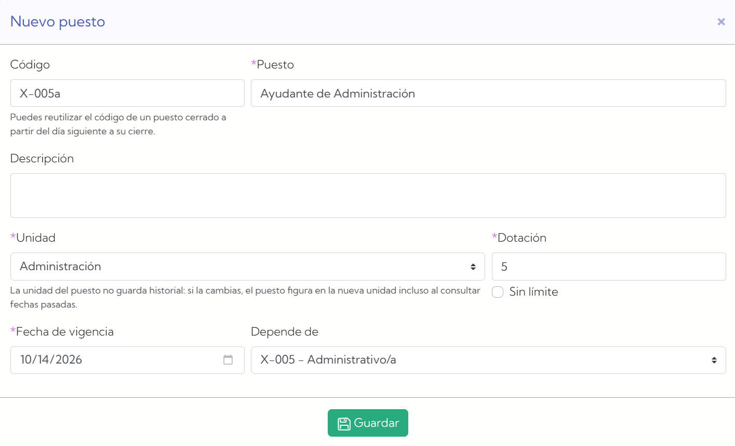Click the Depende de label
The height and width of the screenshot is (446, 735).
tap(285, 332)
